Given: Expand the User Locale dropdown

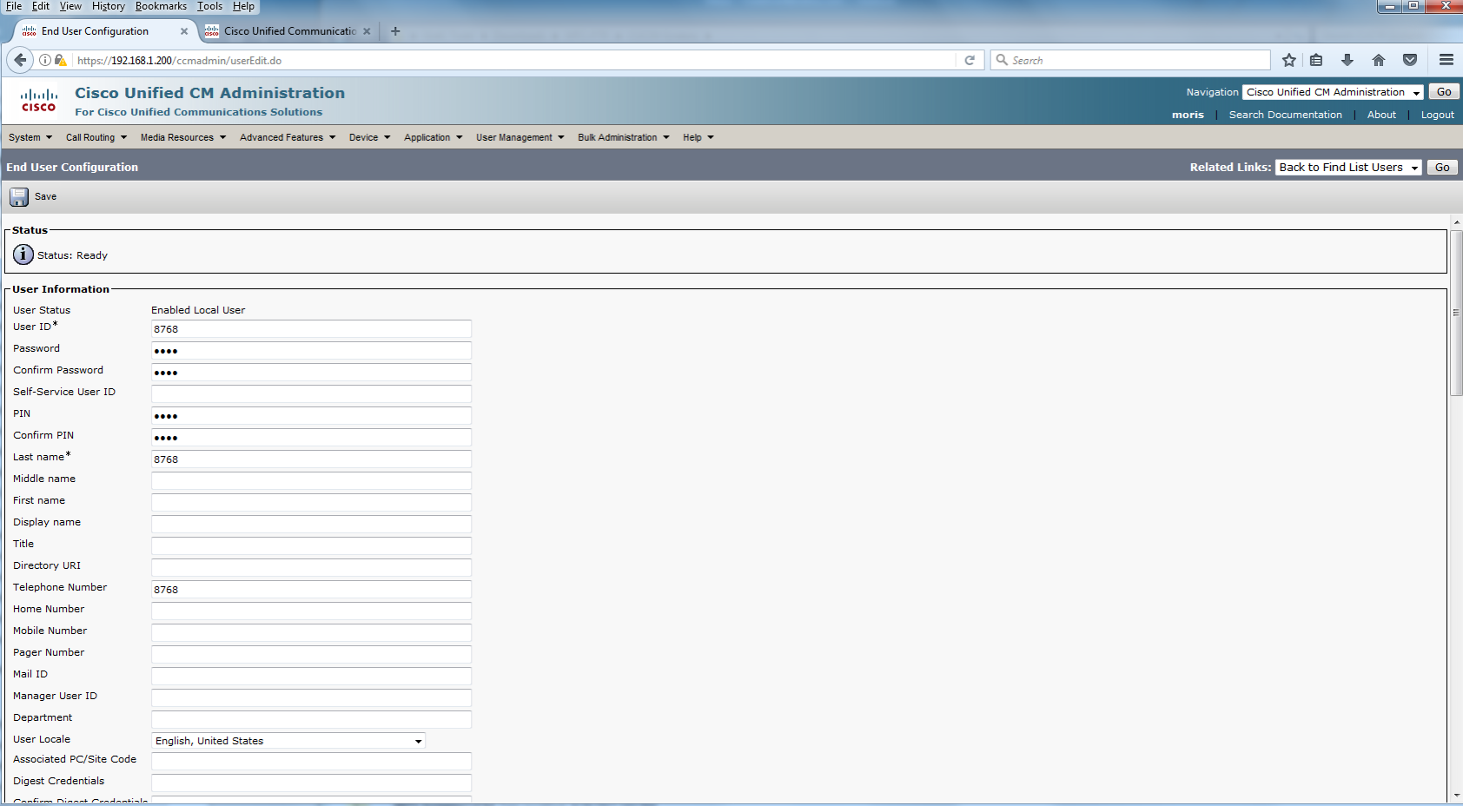Looking at the screenshot, I should tap(288, 741).
